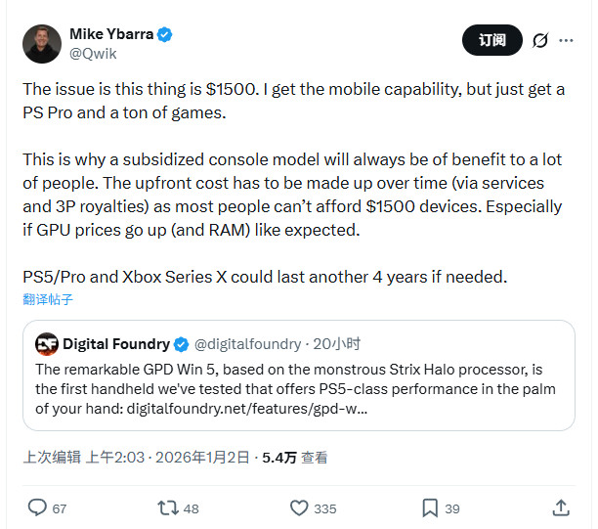Viewport: 598px width, 529px height.
Task: Click Digital Foundry's verified badge
Action: (x=181, y=344)
